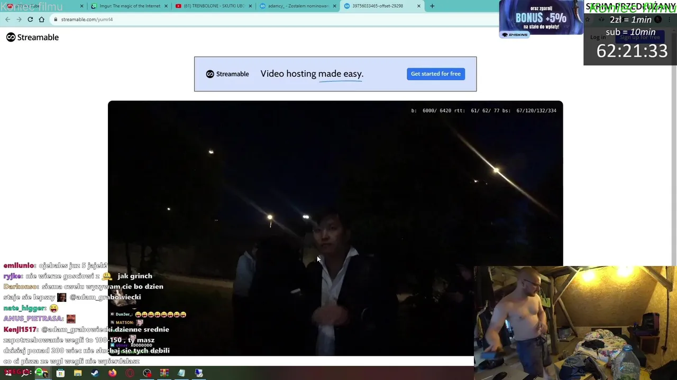
Task: Go back with the browser back arrow
Action: tap(7, 20)
